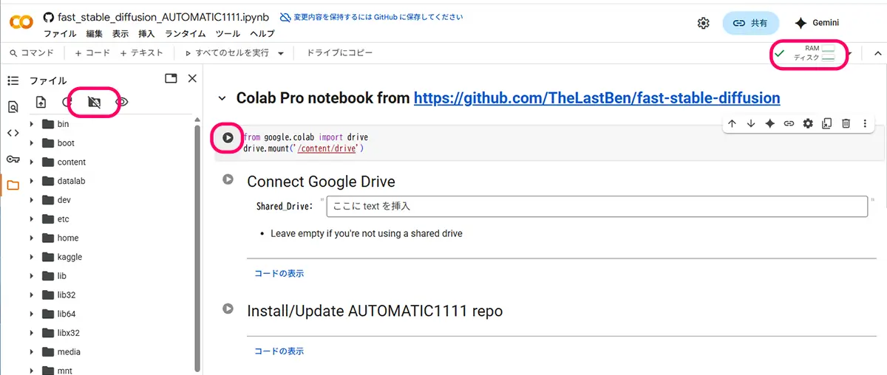Open the table of contents sidebar panel
Image resolution: width=887 pixels, height=375 pixels.
click(x=13, y=80)
